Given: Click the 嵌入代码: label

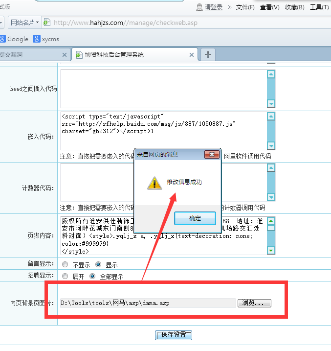Looking at the screenshot, I should (41, 137).
